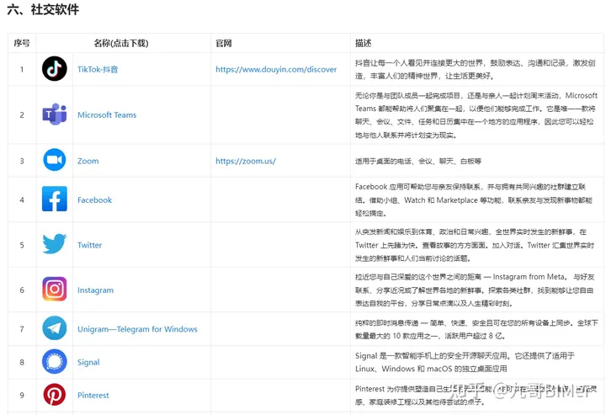Open the TikTok-抖音 download link
Screen dimensions: 606x415
pos(98,70)
